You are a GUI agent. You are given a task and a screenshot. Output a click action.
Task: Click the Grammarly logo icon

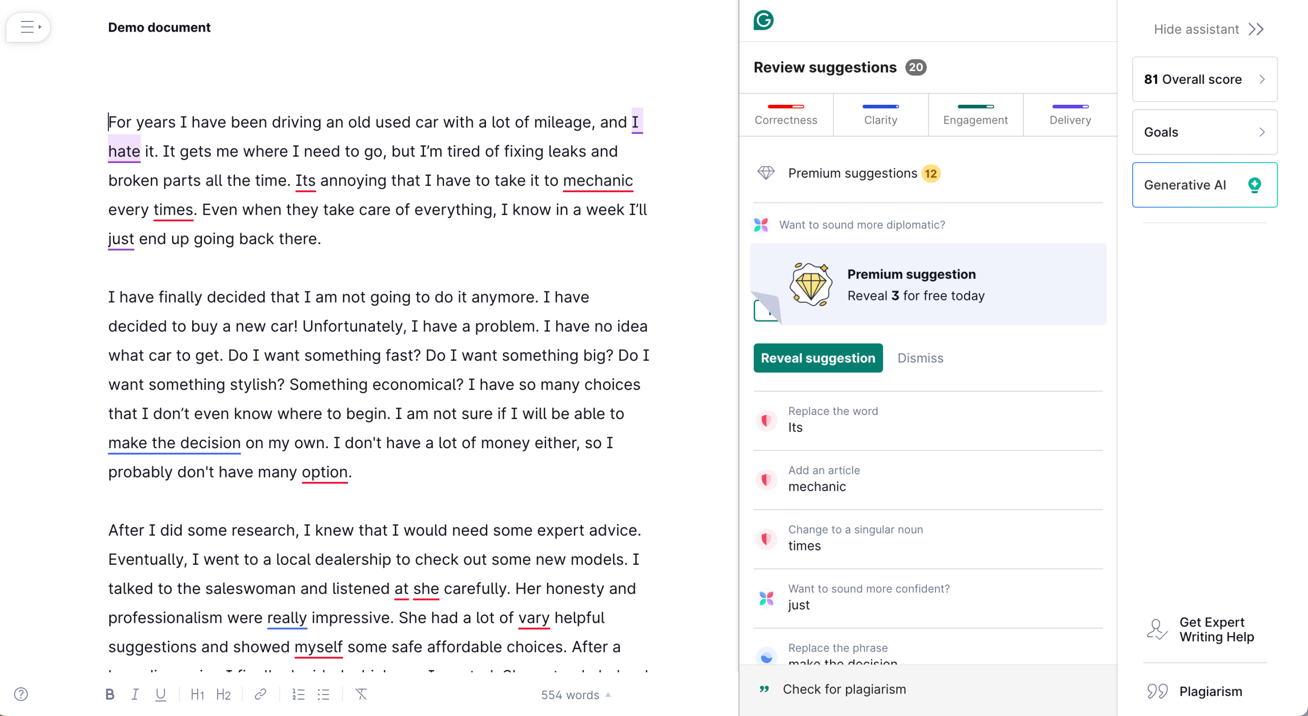click(x=763, y=20)
